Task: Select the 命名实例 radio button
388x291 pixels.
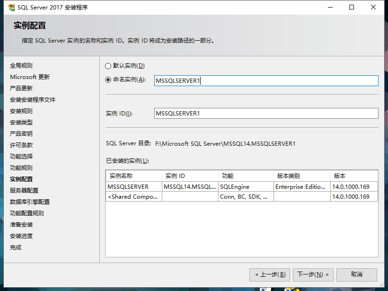Action: click(108, 80)
